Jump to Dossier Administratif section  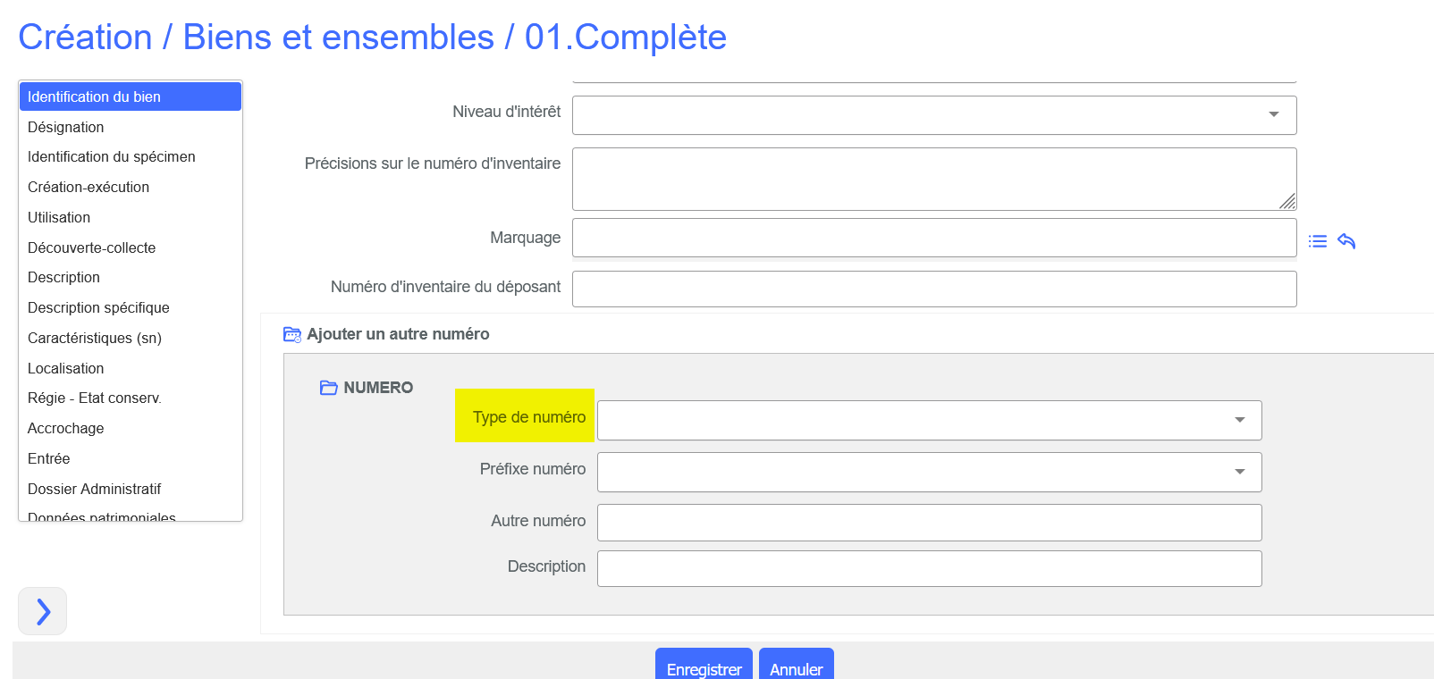[95, 489]
